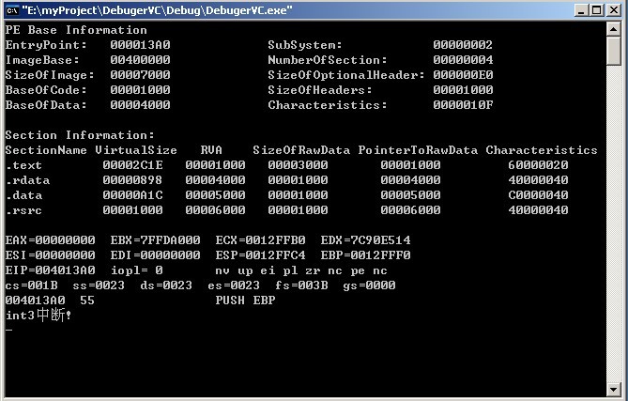Click the ImageBase value 00400000
The image size is (628, 401).
(x=140, y=60)
